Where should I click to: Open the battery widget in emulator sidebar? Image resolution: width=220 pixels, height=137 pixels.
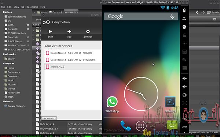(x=184, y=11)
